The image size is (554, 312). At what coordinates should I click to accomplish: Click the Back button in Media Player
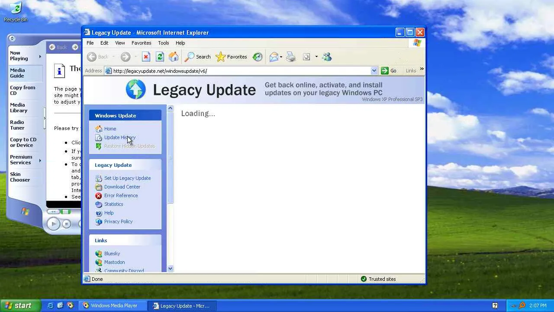click(58, 47)
